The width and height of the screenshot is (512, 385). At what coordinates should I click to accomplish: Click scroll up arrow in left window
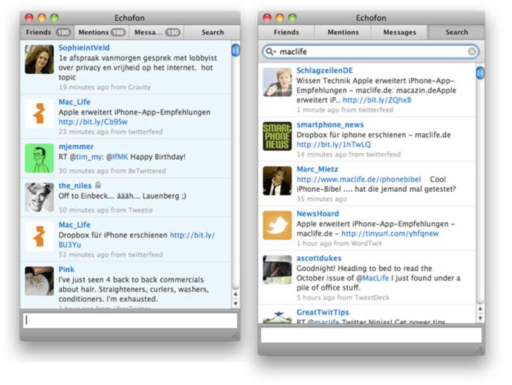(235, 294)
